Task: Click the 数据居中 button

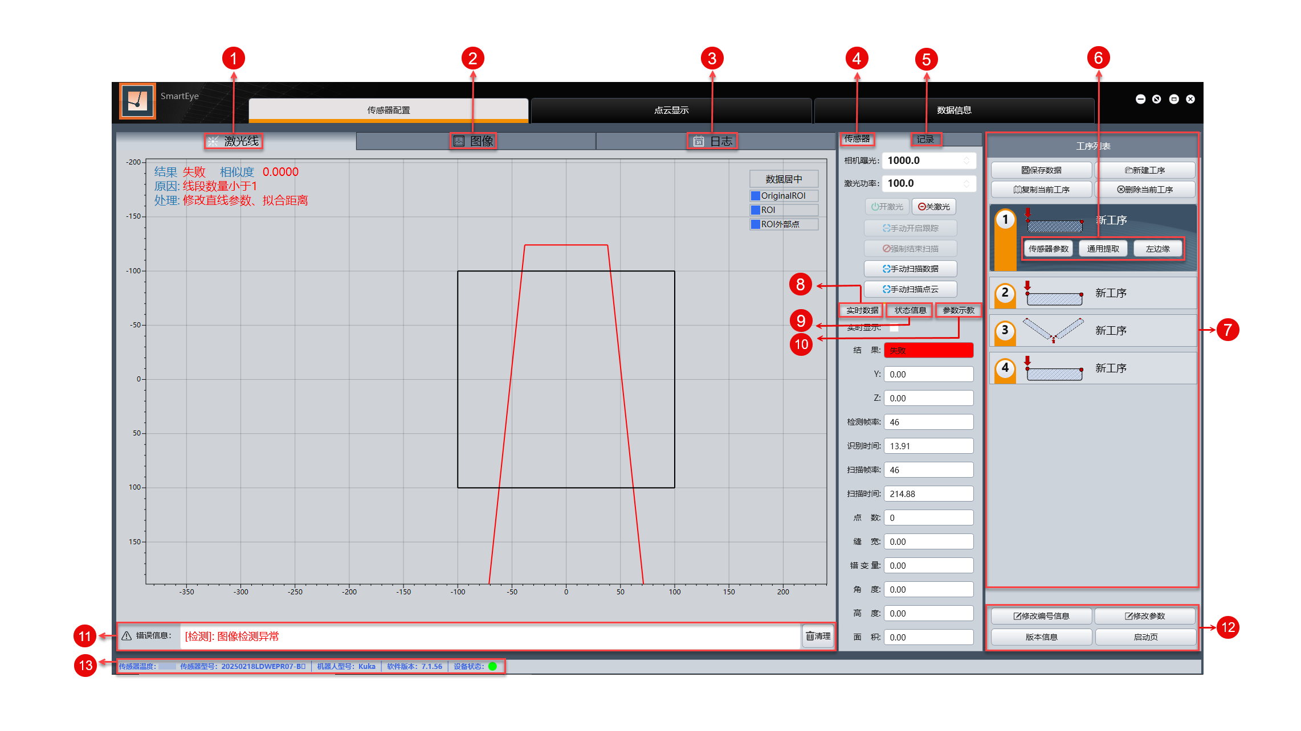Action: coord(784,179)
